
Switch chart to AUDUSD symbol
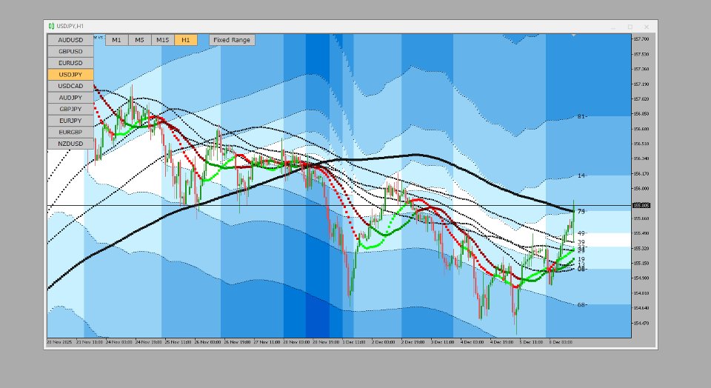(x=71, y=40)
